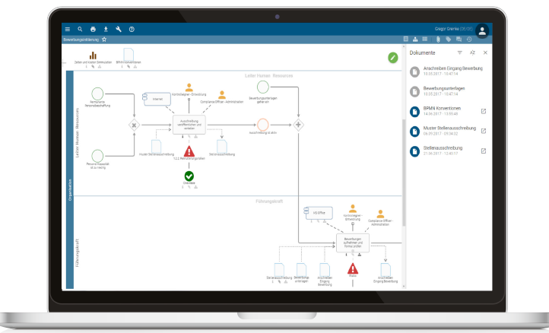549x333 pixels.
Task: Close the Dokumente side panel
Action: [x=485, y=52]
